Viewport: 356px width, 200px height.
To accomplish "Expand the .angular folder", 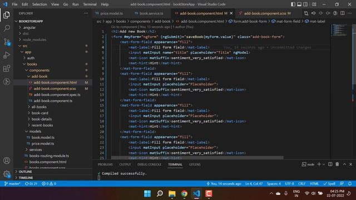I will pyautogui.click(x=53, y=27).
